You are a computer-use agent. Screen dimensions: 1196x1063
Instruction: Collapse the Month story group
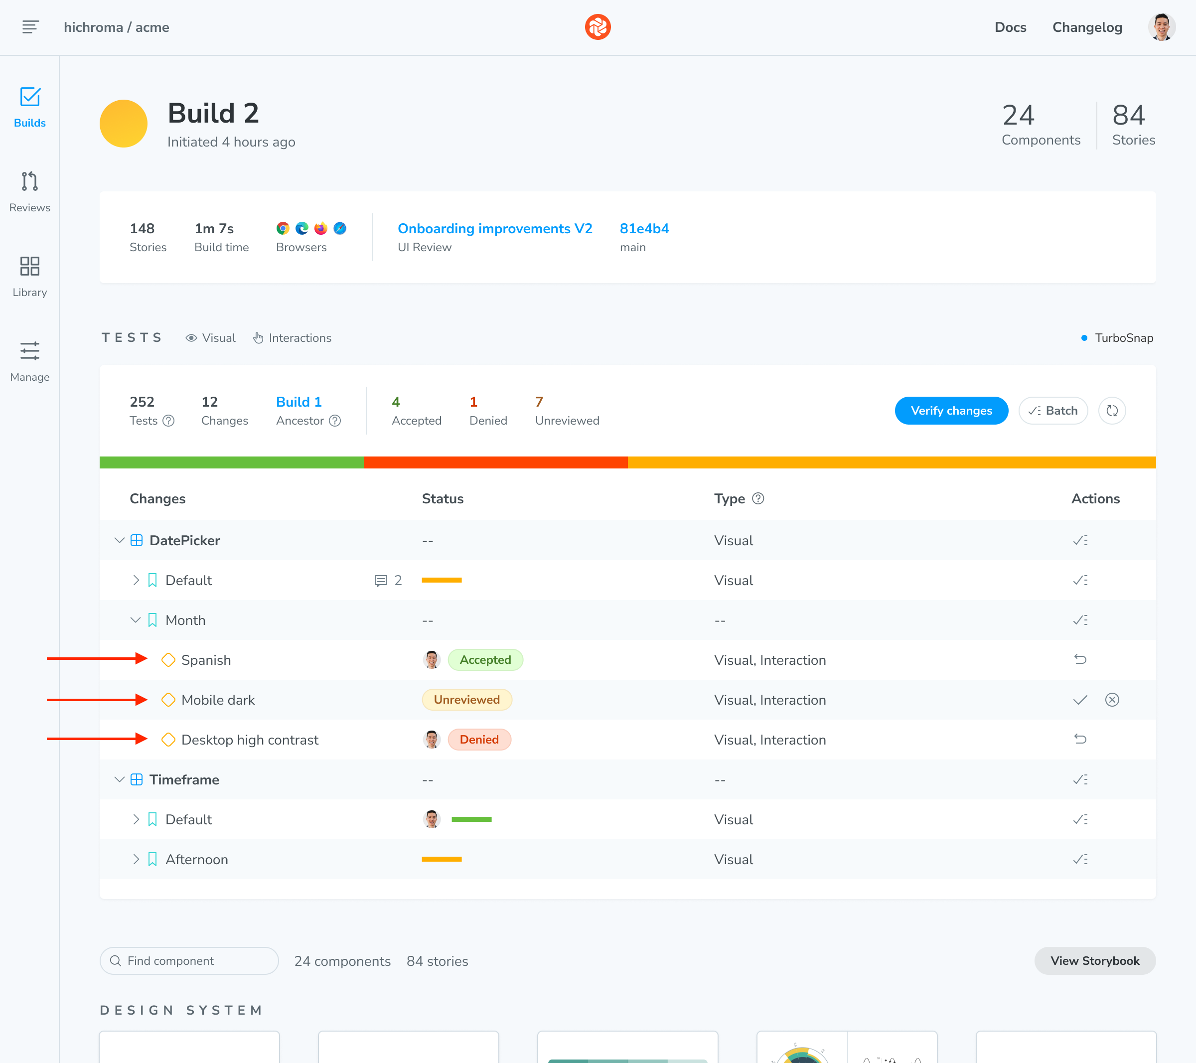pos(135,619)
